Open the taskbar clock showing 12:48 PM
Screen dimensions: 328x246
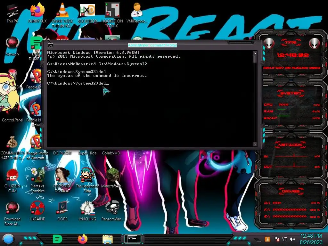point(311,239)
